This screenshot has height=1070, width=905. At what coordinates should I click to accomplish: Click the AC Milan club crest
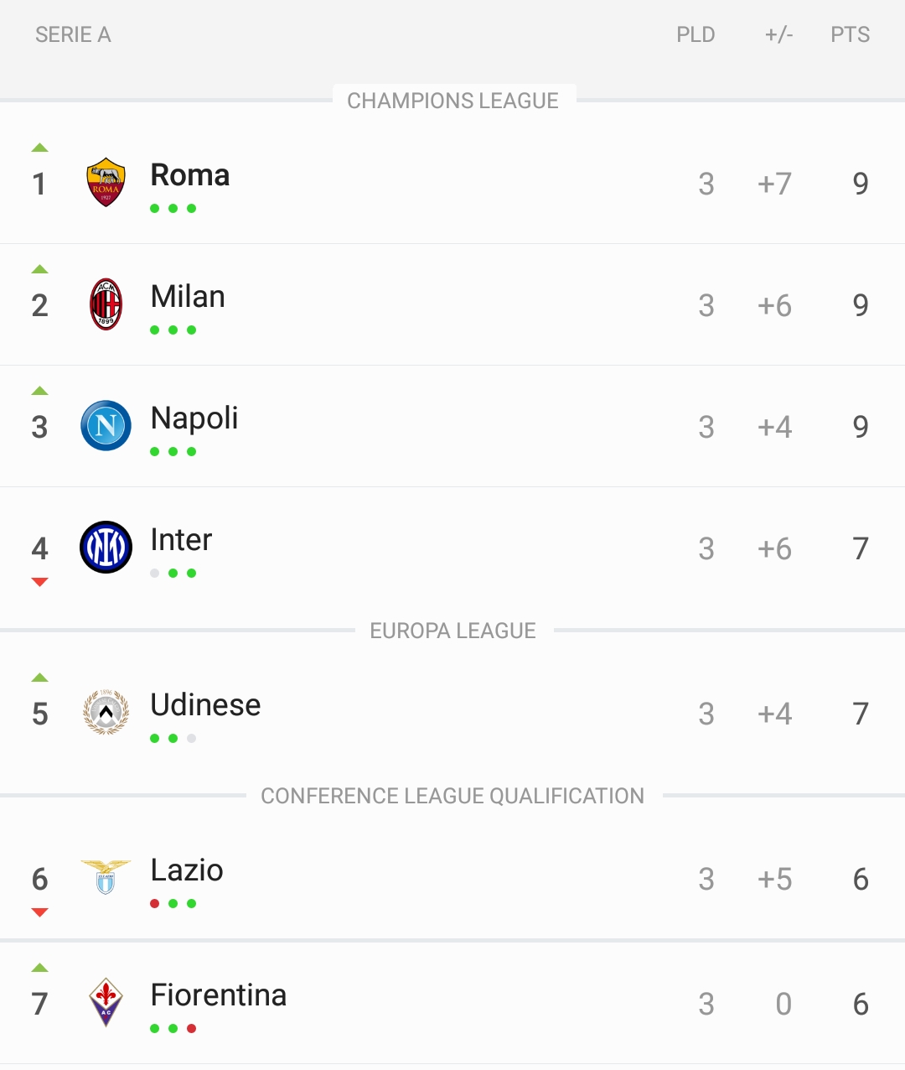(106, 304)
